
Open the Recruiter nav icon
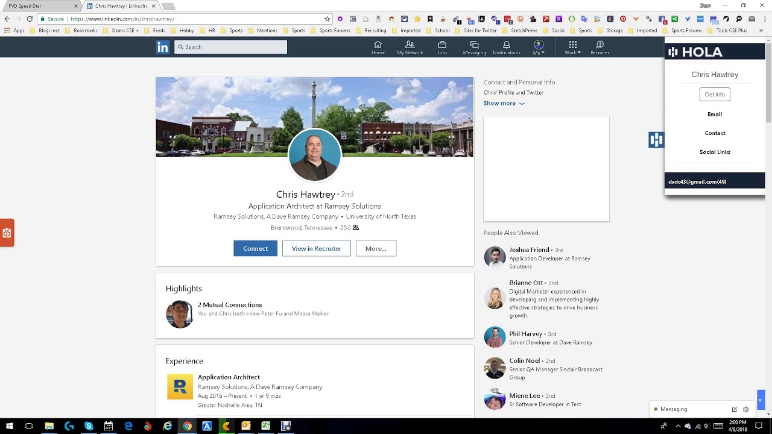pos(600,48)
